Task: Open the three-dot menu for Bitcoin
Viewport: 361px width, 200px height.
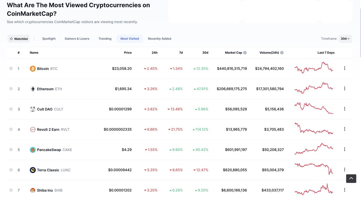Action: [344, 68]
